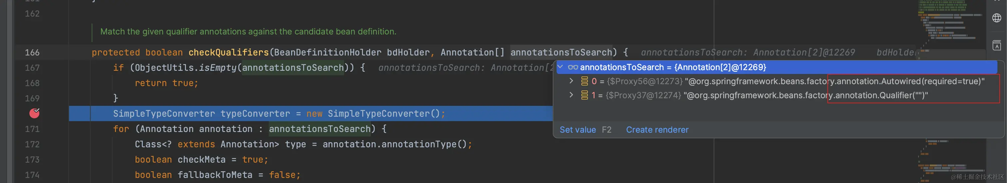Click the Create renderer link
Screen dimensions: 1007x183
(657, 130)
